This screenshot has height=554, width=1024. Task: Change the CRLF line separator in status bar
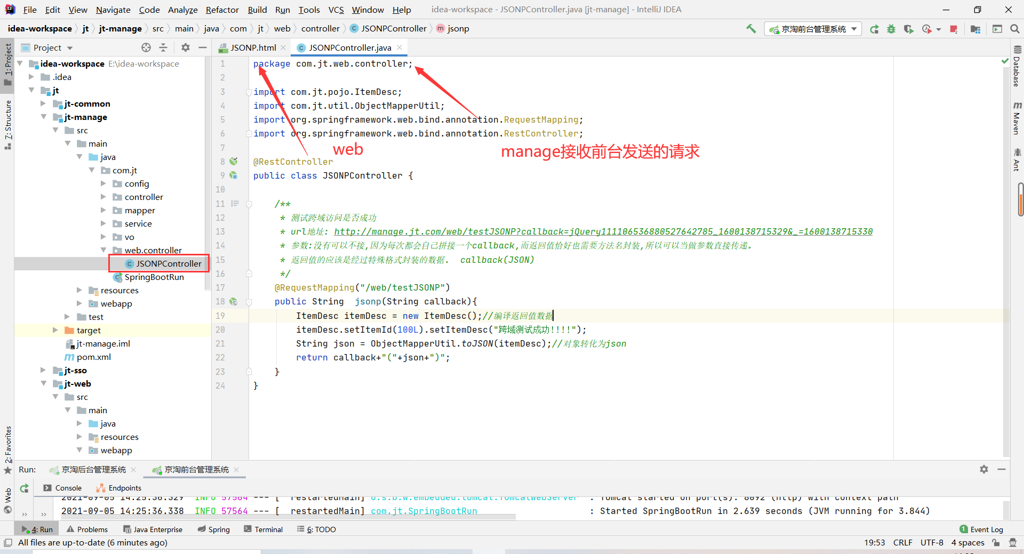click(x=902, y=543)
